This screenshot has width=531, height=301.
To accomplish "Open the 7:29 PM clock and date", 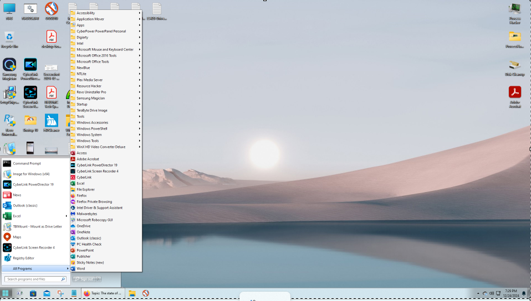I will point(511,293).
